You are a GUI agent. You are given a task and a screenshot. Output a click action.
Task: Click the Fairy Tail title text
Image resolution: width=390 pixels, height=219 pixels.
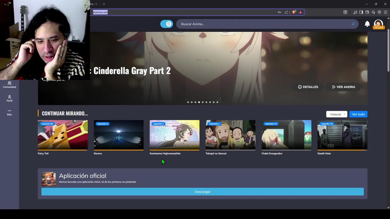point(43,154)
